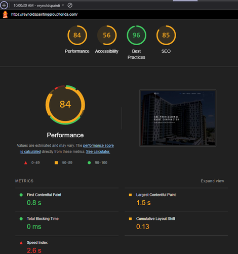This screenshot has height=254, width=238.
Task: Open the 'performance score is calculated' link
Action: pyautogui.click(x=98, y=145)
